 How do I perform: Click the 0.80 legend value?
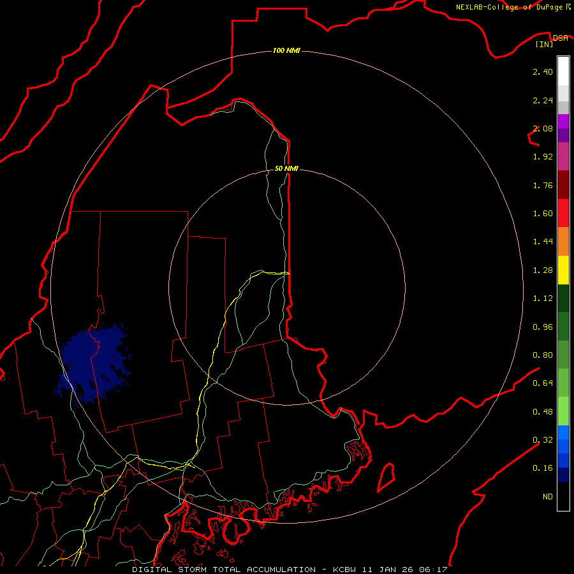[543, 355]
